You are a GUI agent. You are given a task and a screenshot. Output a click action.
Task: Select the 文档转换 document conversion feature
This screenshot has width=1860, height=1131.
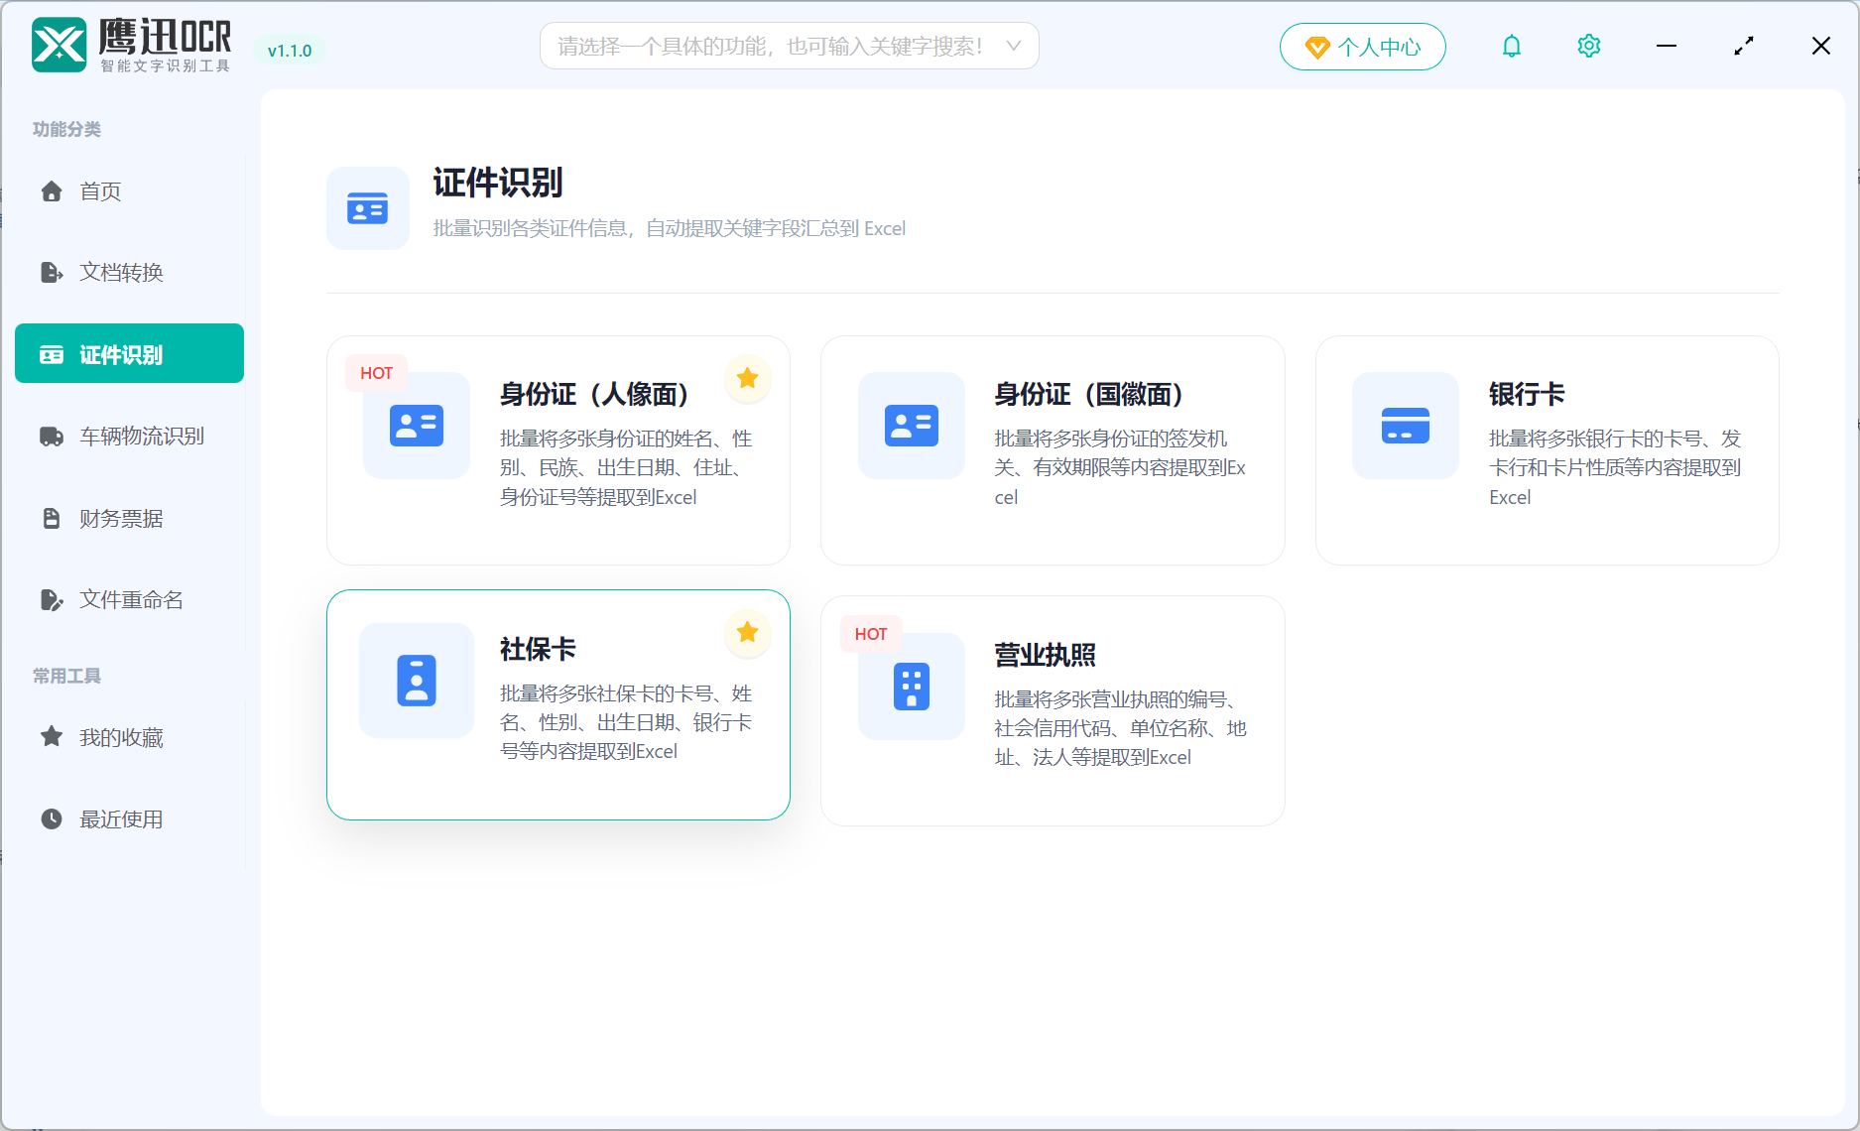121,272
